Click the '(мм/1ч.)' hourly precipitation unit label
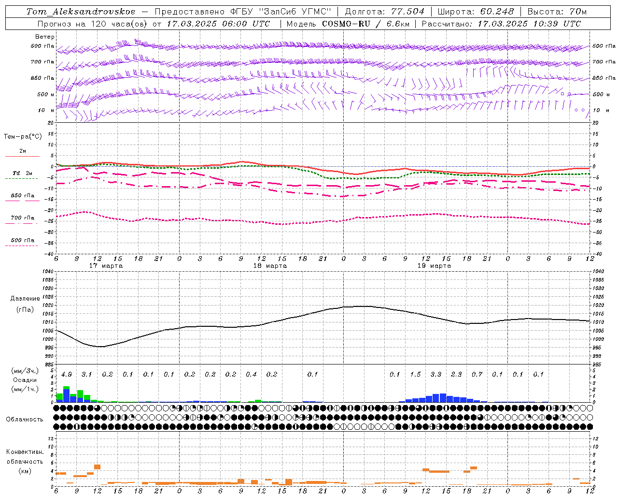Viewport: 618px width, 495px height. [25, 389]
